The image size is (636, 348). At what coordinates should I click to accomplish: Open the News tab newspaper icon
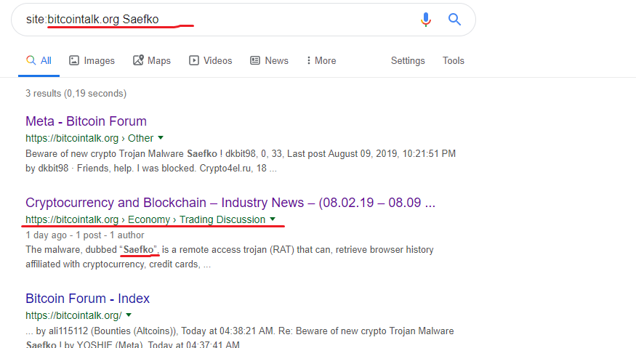tap(254, 60)
